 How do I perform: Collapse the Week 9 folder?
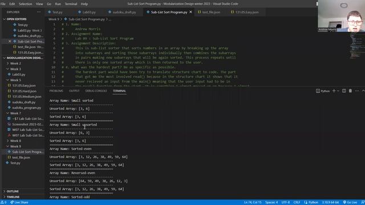coord(15,146)
